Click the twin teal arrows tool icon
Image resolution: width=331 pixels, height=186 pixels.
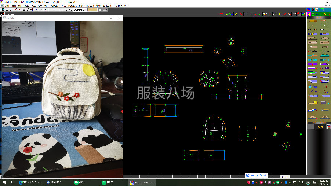point(312,60)
